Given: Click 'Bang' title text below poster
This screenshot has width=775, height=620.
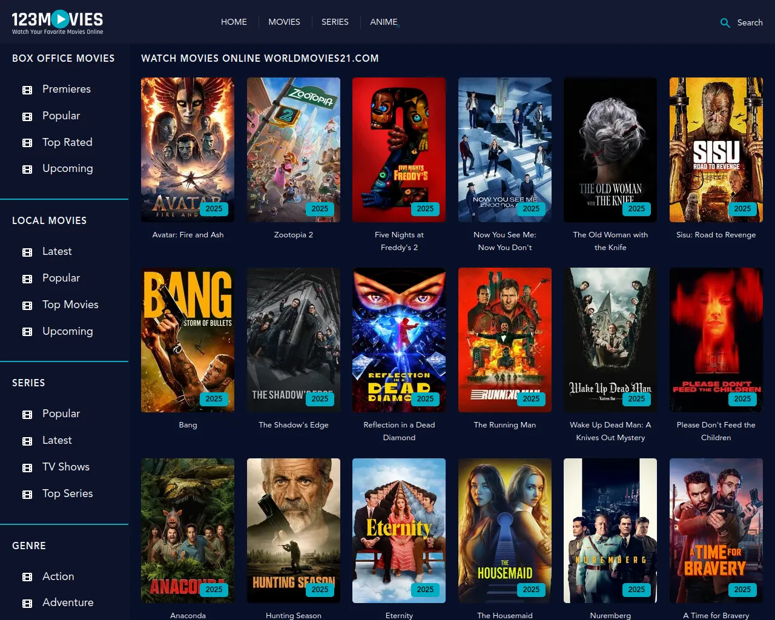Looking at the screenshot, I should (188, 425).
